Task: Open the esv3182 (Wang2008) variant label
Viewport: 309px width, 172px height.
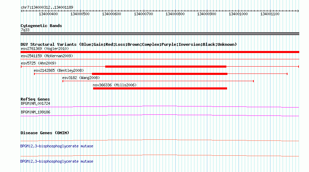Action: coord(81,78)
